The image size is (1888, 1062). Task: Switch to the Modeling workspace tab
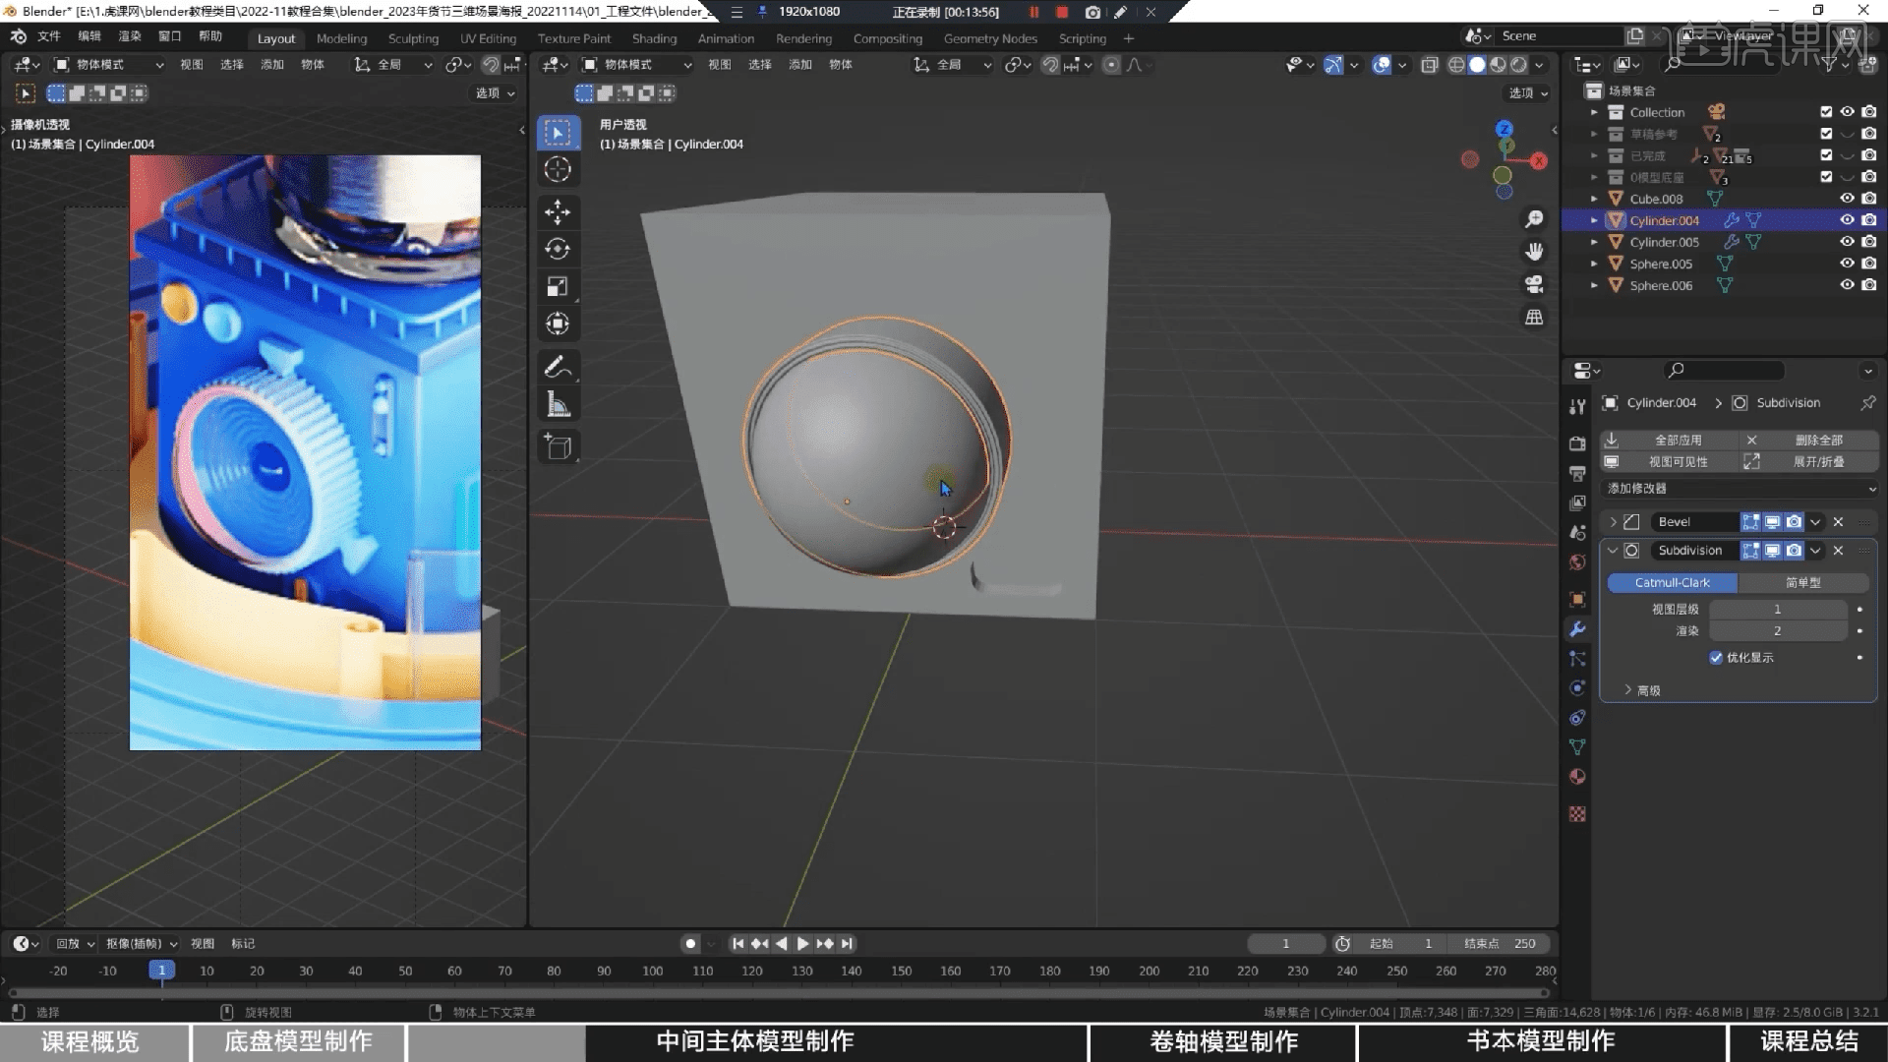pos(341,38)
